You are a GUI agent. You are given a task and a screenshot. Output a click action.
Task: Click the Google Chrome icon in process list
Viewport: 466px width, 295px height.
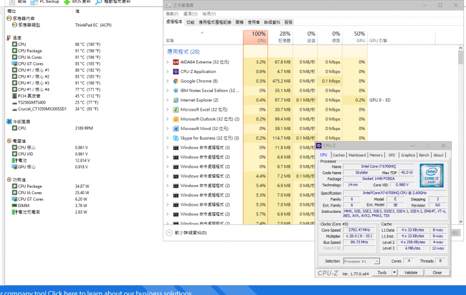click(175, 81)
